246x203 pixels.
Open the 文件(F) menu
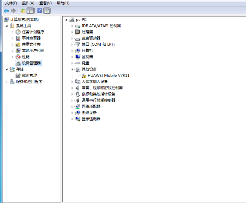(x=11, y=3)
